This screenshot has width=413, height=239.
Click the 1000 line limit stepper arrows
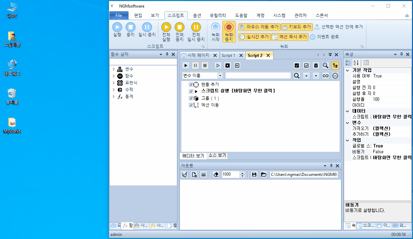click(243, 174)
